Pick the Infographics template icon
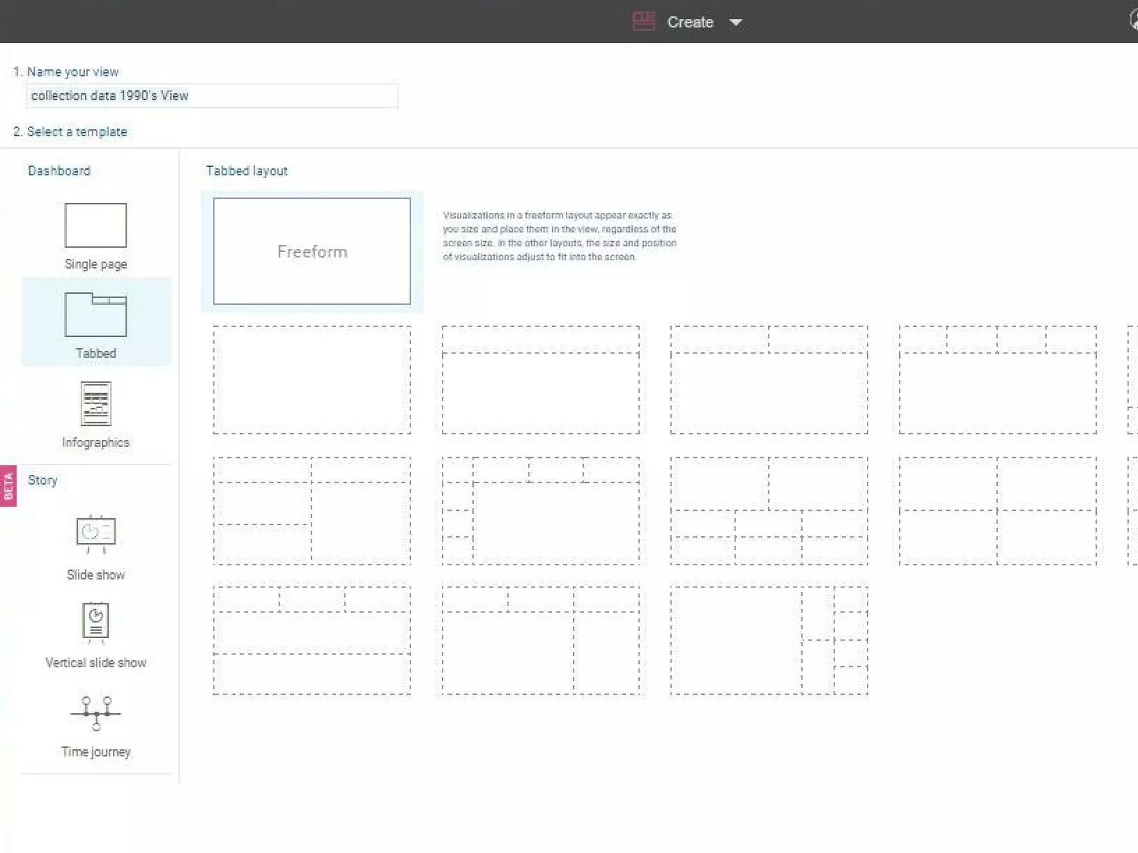 tap(96, 404)
